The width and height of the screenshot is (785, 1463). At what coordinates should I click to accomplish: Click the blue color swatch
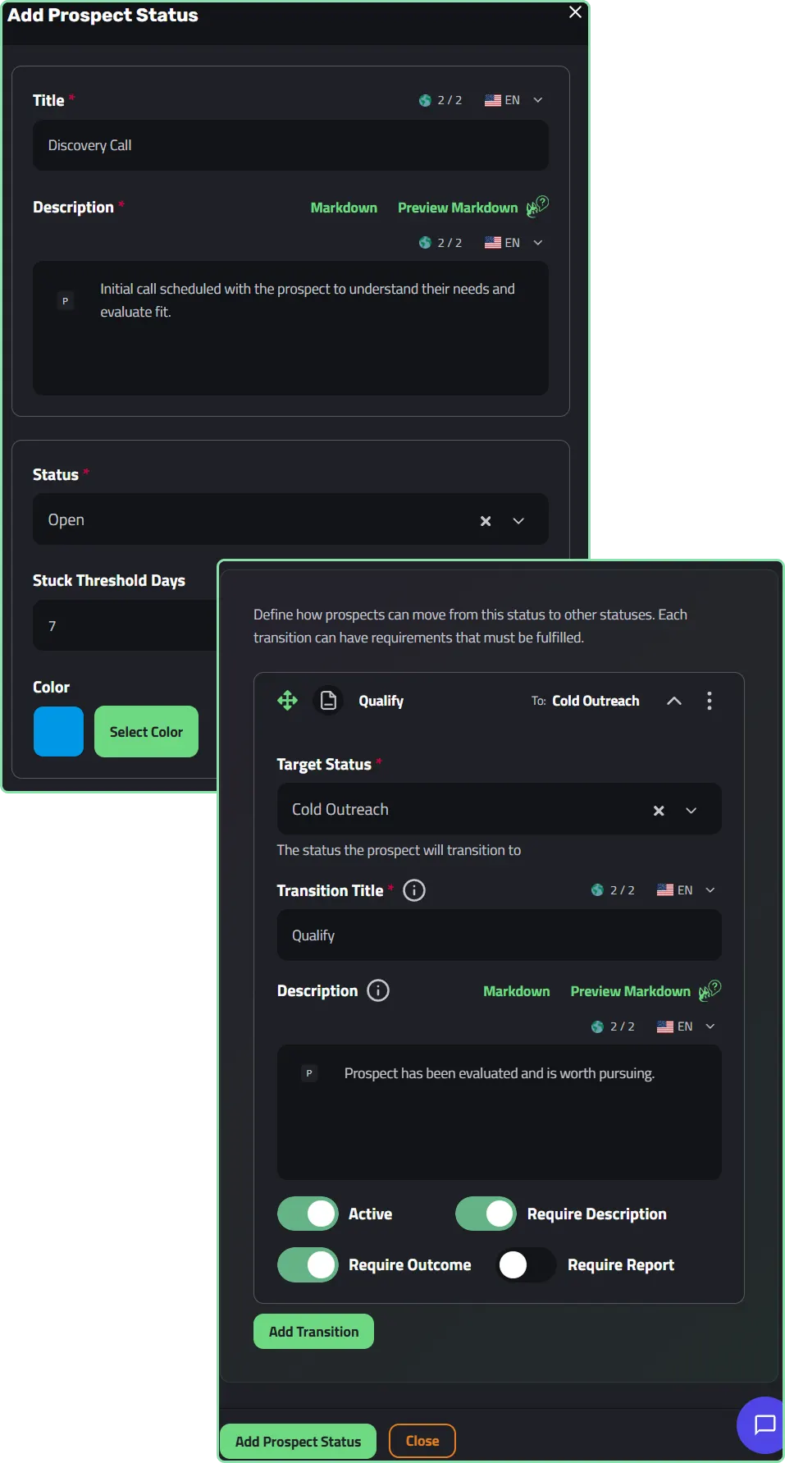pyautogui.click(x=58, y=731)
